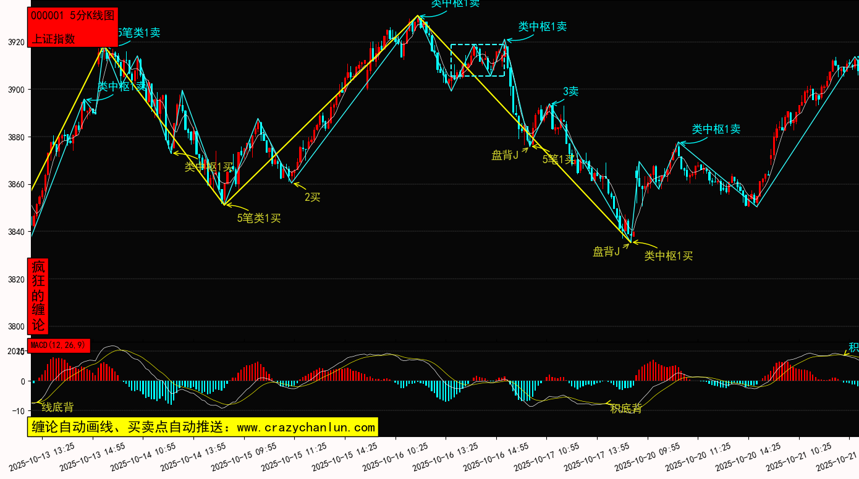
Task: Click the 积底背 divergence marker in MACD
Action: [626, 409]
